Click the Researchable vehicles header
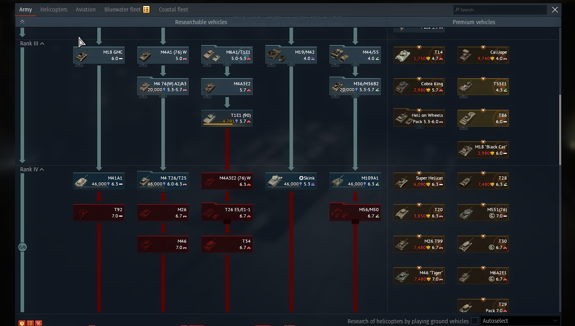 201,22
